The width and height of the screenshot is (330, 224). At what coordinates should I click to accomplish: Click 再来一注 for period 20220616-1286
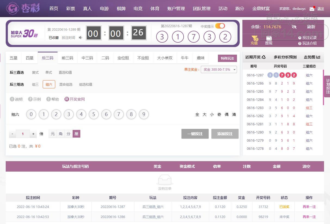click(309, 217)
